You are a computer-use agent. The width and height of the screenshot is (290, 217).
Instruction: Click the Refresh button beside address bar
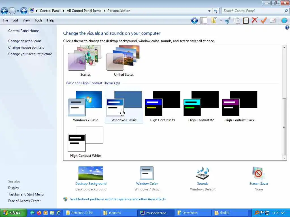click(216, 11)
